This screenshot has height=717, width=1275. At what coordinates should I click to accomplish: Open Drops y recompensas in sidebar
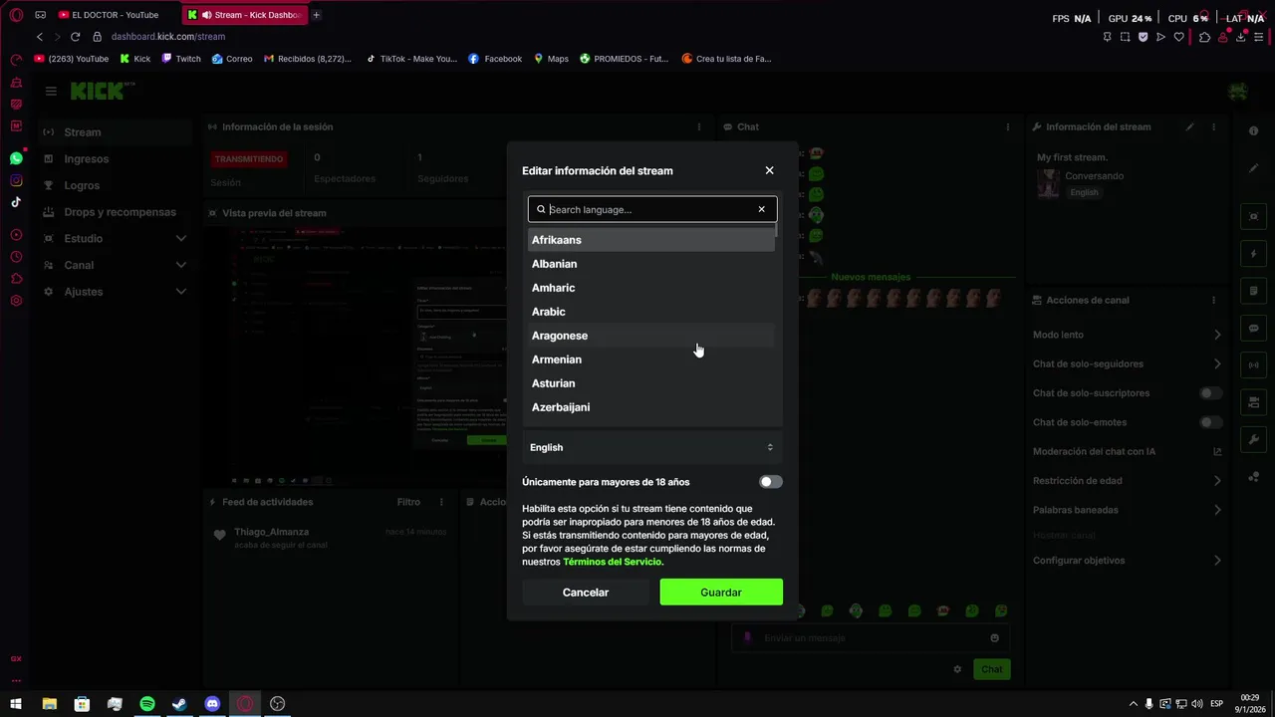coord(115,212)
